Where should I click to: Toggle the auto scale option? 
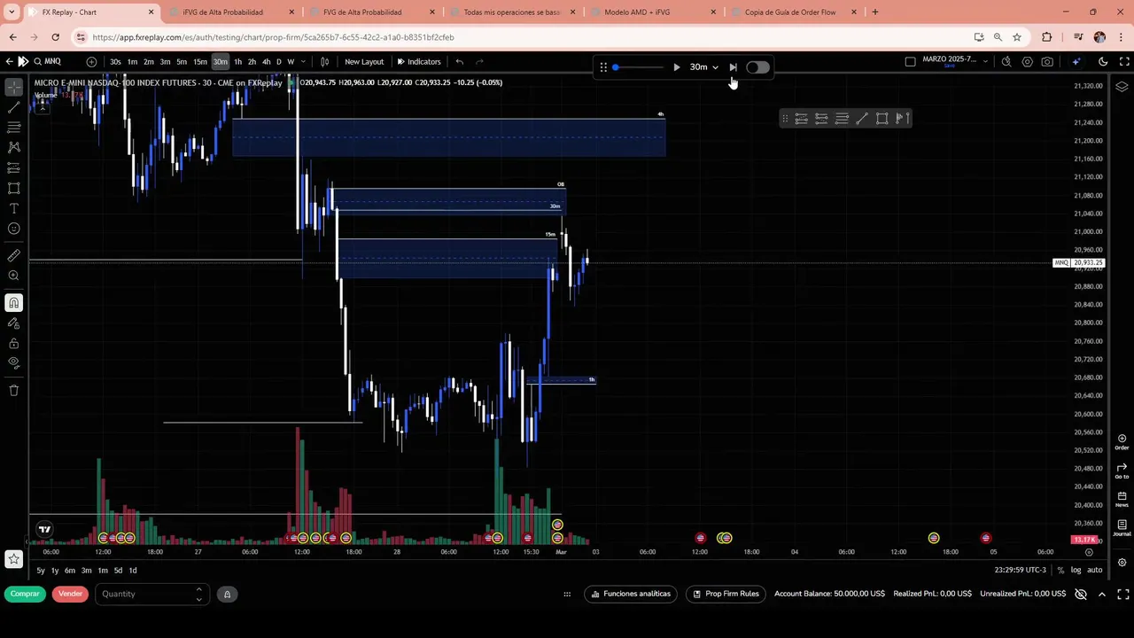1095,570
